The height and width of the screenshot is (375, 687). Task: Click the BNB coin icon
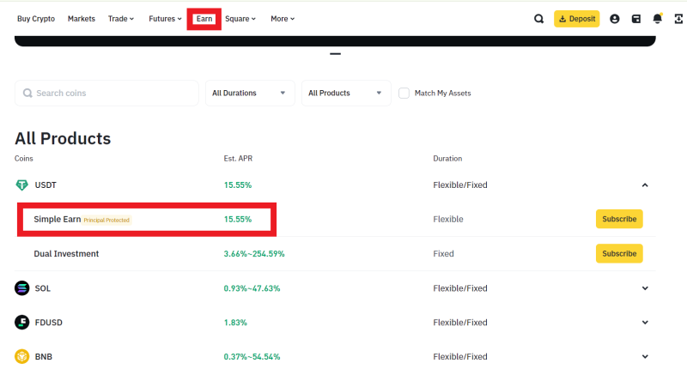22,357
